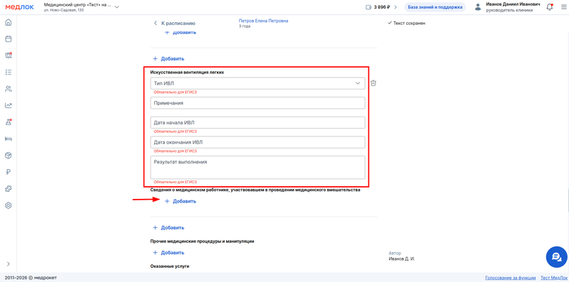
Task: Open the gear settings sidebar icon
Action: point(9,205)
